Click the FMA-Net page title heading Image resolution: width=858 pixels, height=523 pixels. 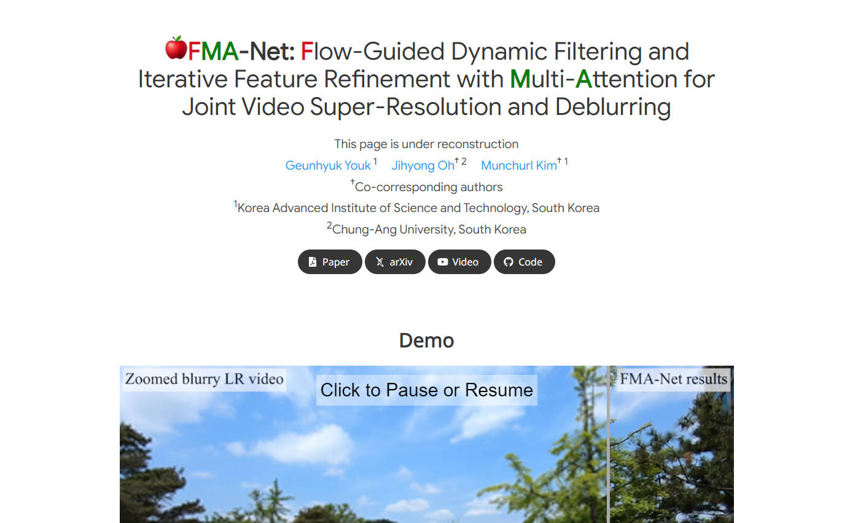click(426, 79)
